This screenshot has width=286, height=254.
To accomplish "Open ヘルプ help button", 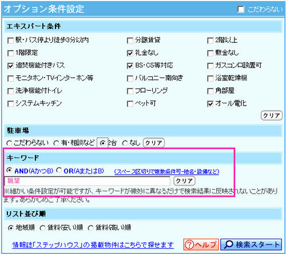I will (201, 244).
